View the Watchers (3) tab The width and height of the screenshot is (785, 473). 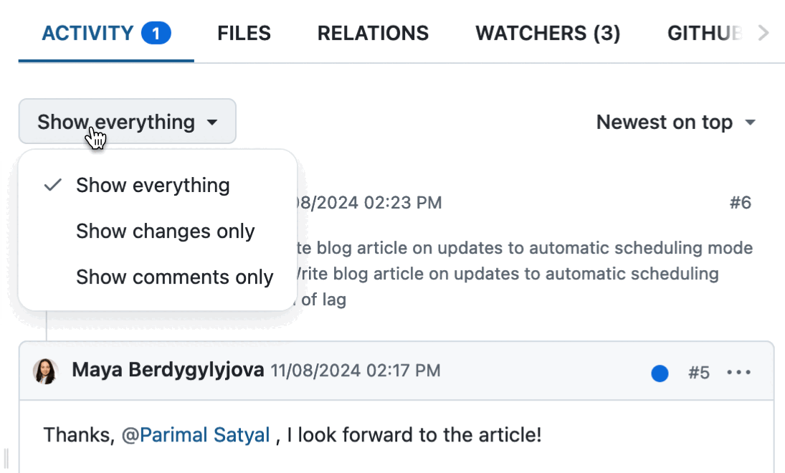(x=547, y=32)
